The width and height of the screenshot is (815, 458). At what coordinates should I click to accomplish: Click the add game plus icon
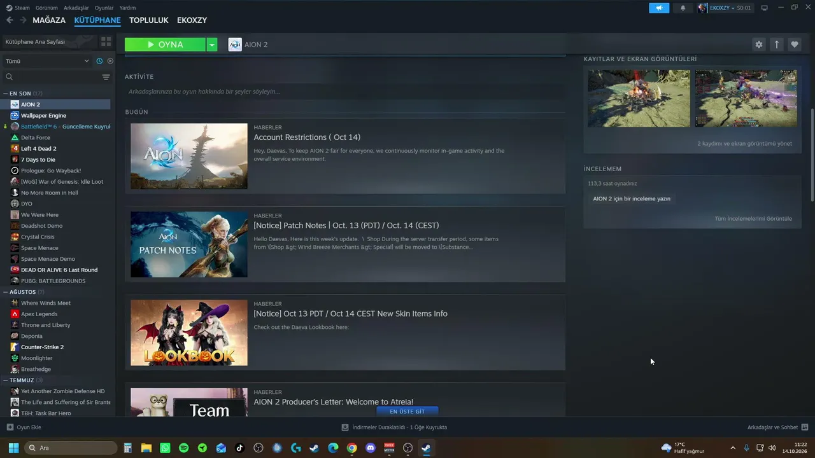tap(10, 427)
